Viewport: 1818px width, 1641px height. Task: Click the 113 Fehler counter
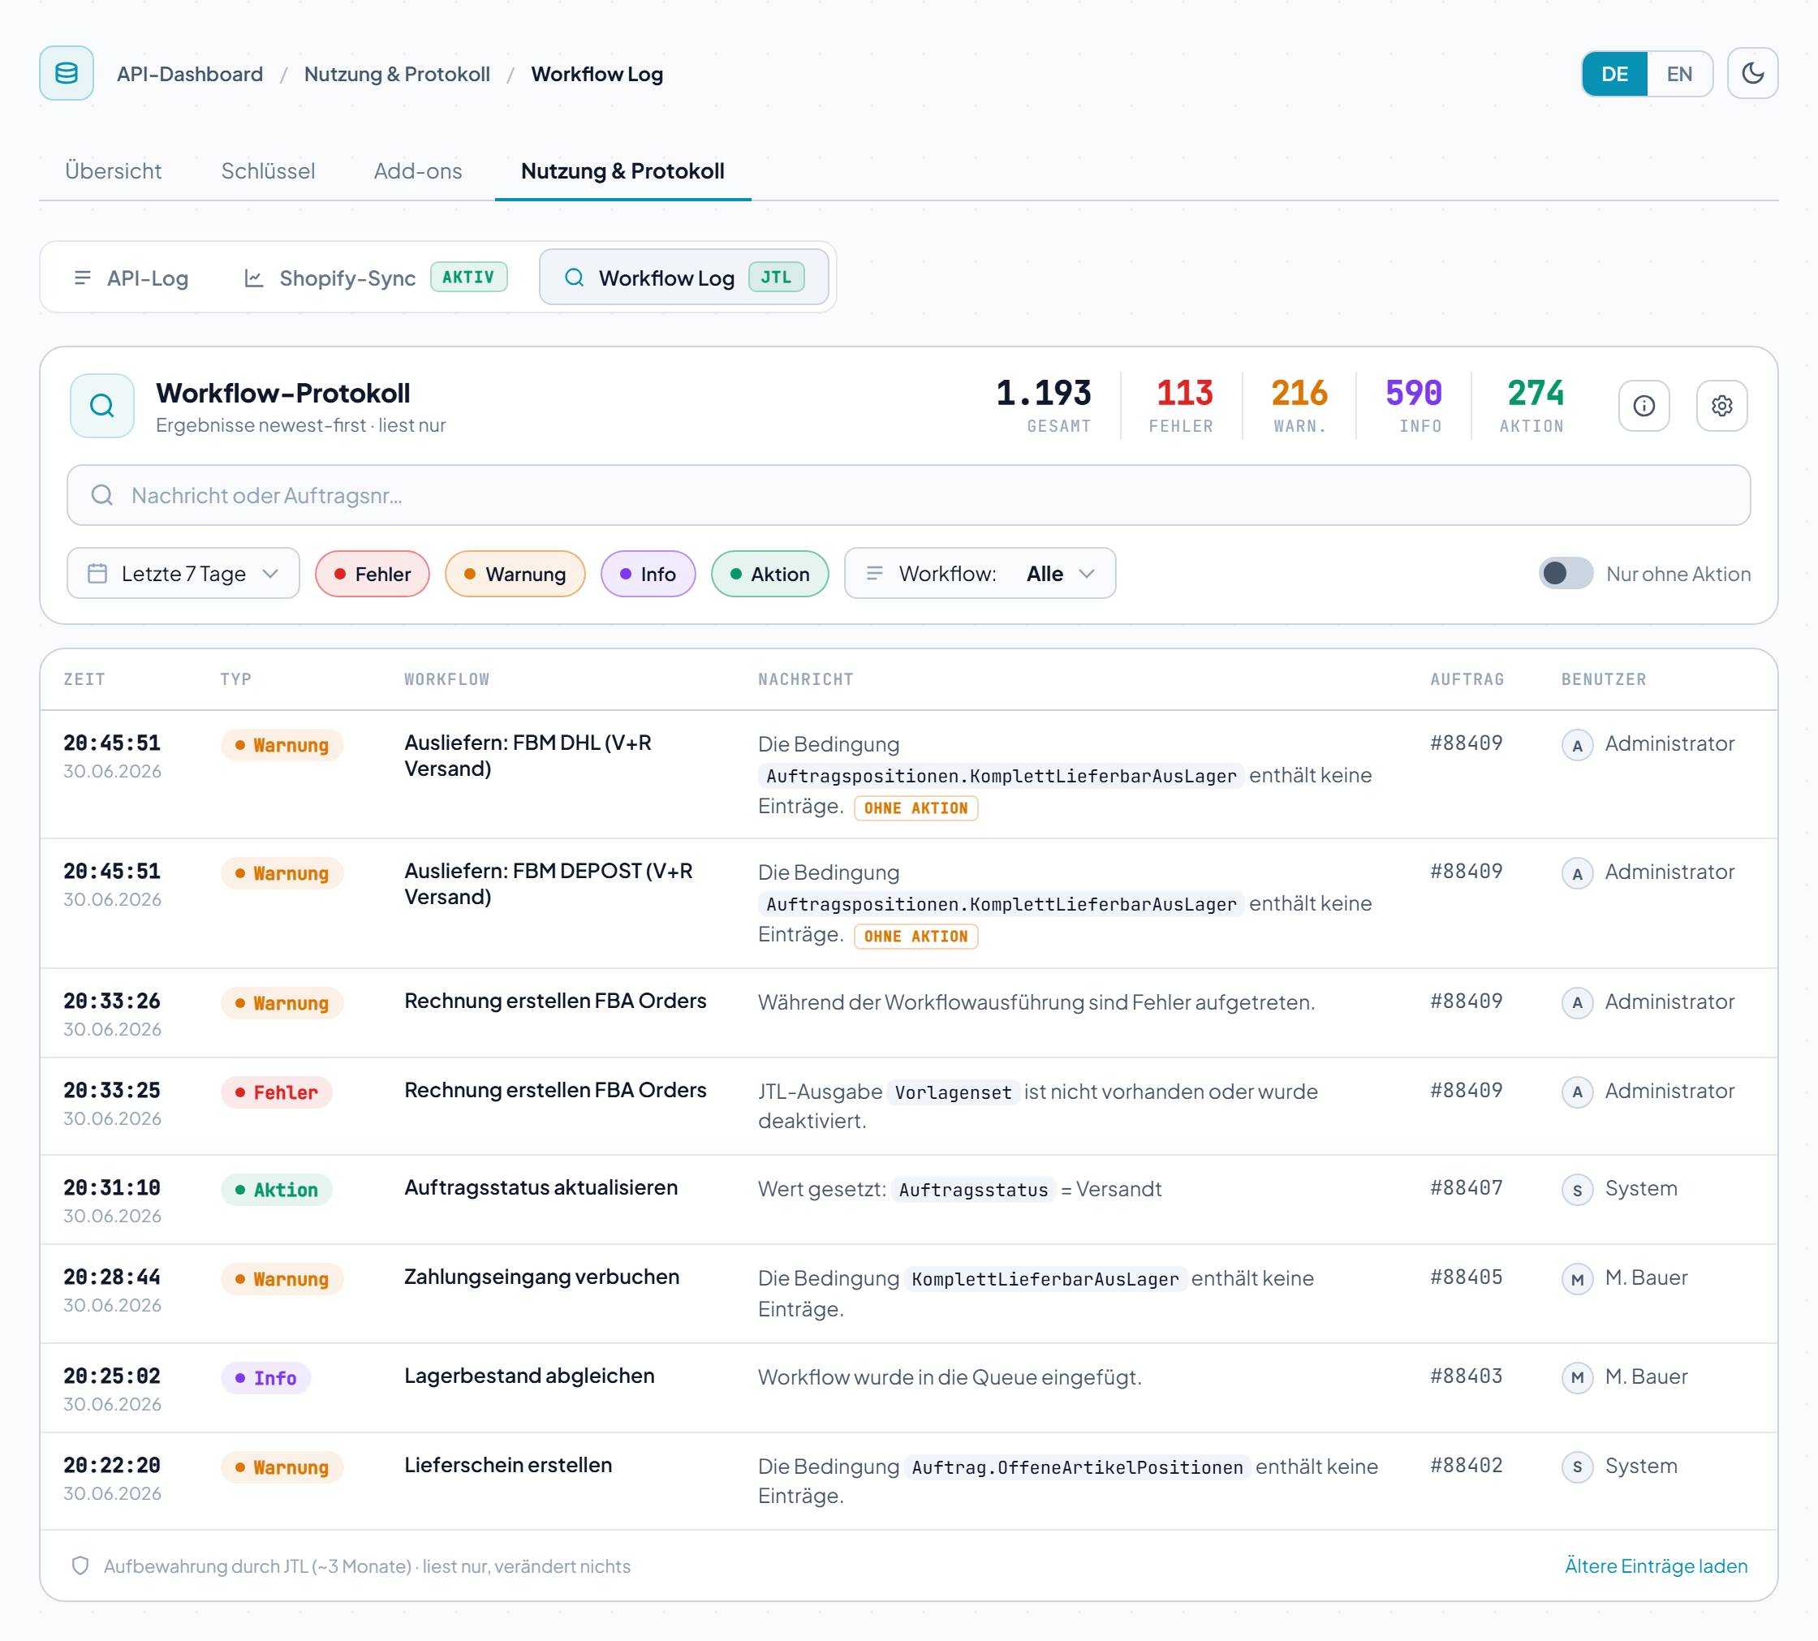tap(1183, 406)
